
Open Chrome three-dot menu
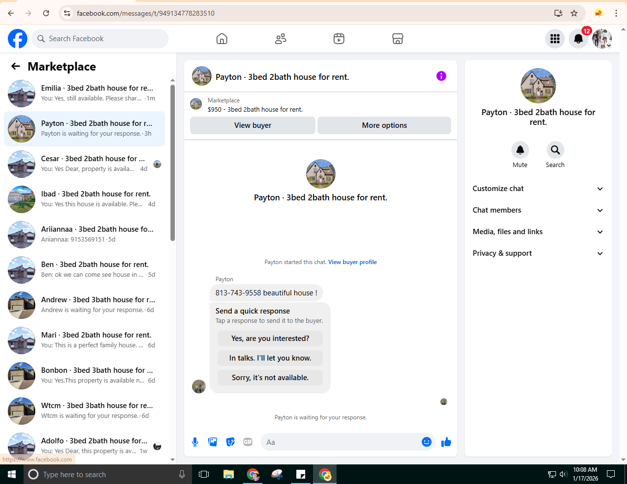tap(615, 13)
